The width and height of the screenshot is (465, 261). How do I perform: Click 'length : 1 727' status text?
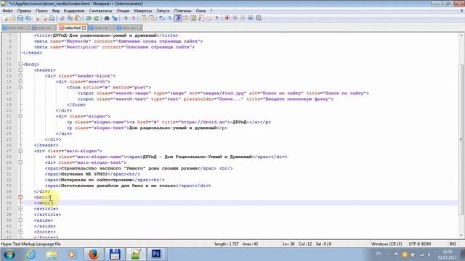[227, 244]
